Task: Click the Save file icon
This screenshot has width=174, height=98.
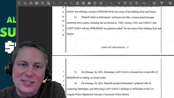Action: [19, 3]
